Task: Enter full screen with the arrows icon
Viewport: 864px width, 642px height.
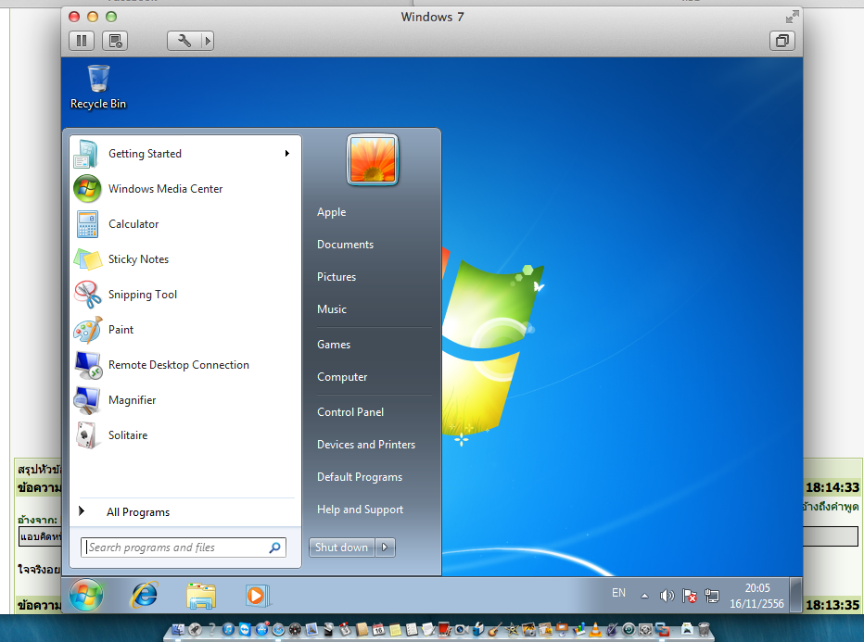Action: click(x=792, y=17)
